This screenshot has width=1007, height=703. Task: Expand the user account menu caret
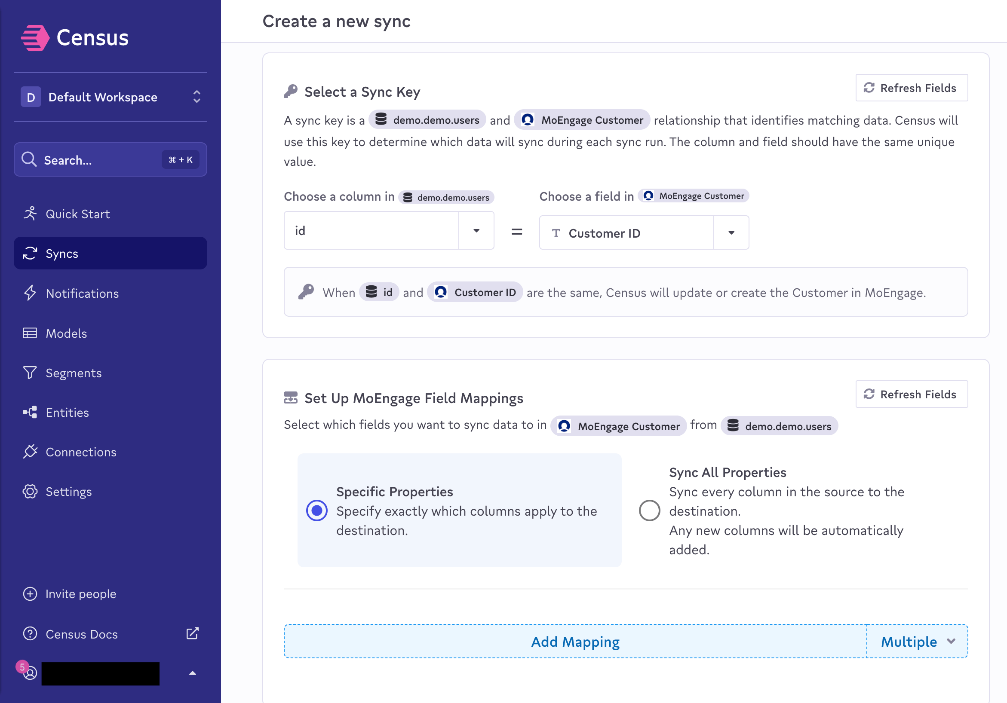(x=192, y=673)
